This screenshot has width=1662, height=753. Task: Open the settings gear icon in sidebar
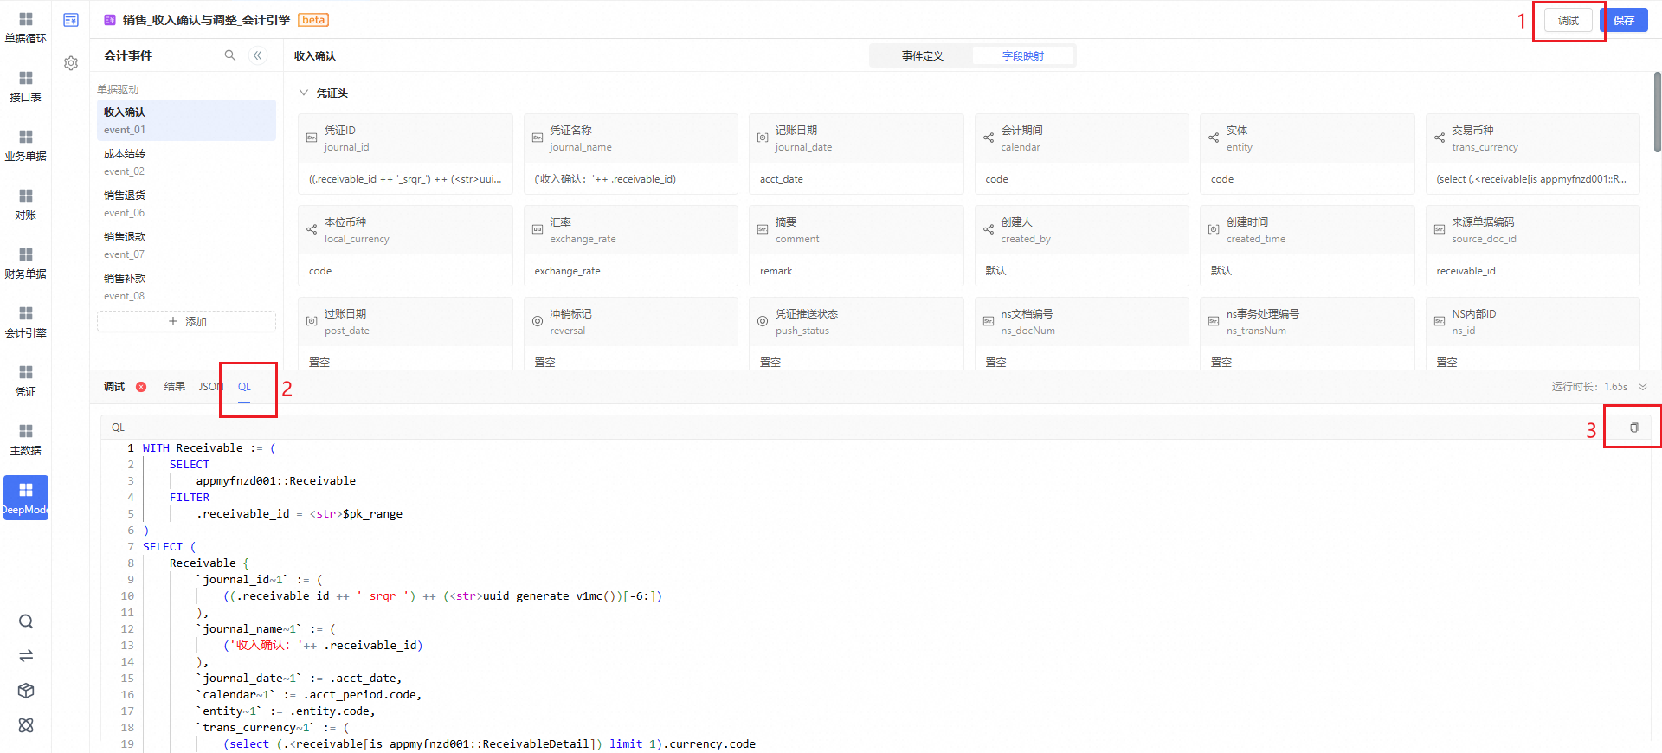71,63
